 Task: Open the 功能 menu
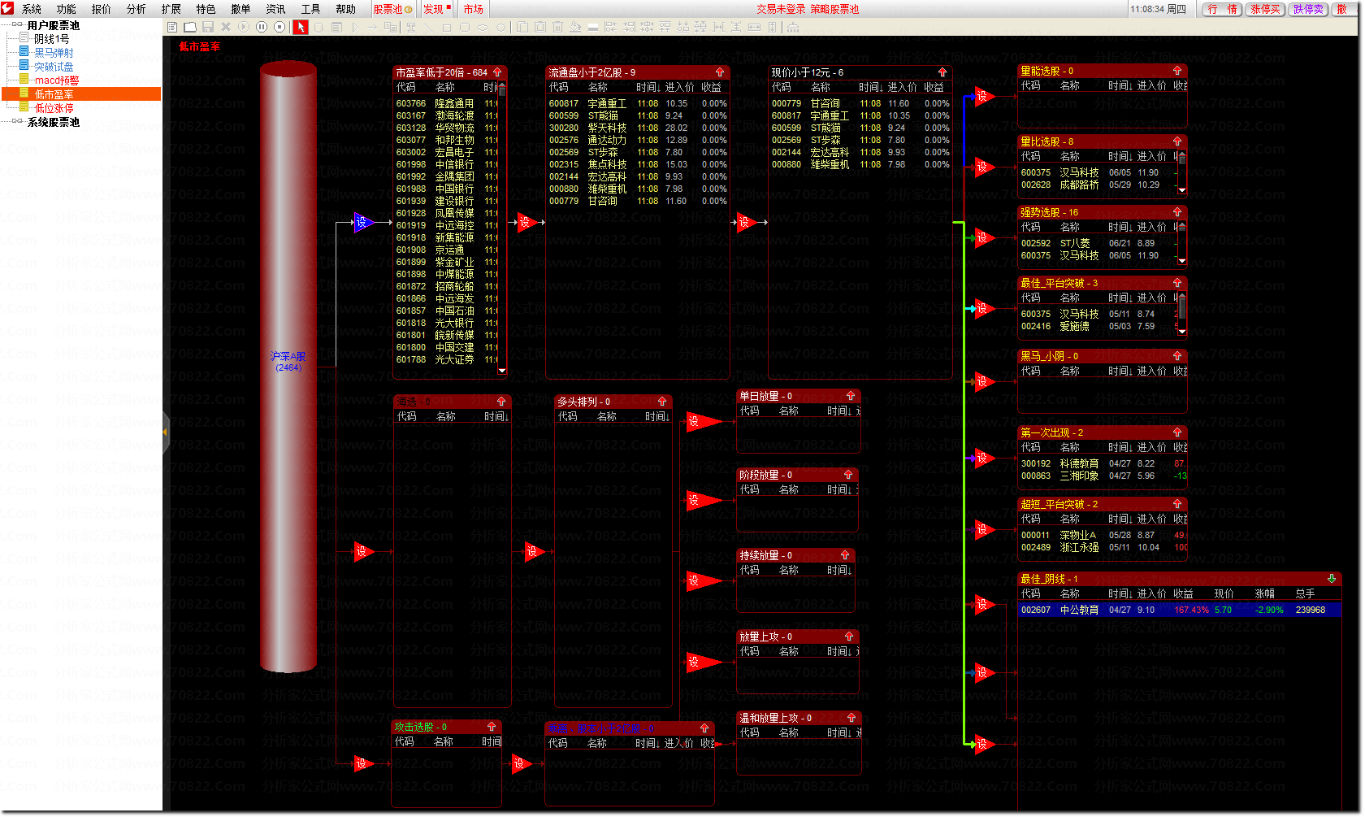(67, 9)
